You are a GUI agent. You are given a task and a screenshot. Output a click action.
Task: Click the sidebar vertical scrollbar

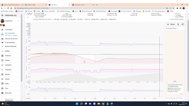[22, 48]
